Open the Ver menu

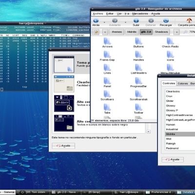click(x=119, y=14)
